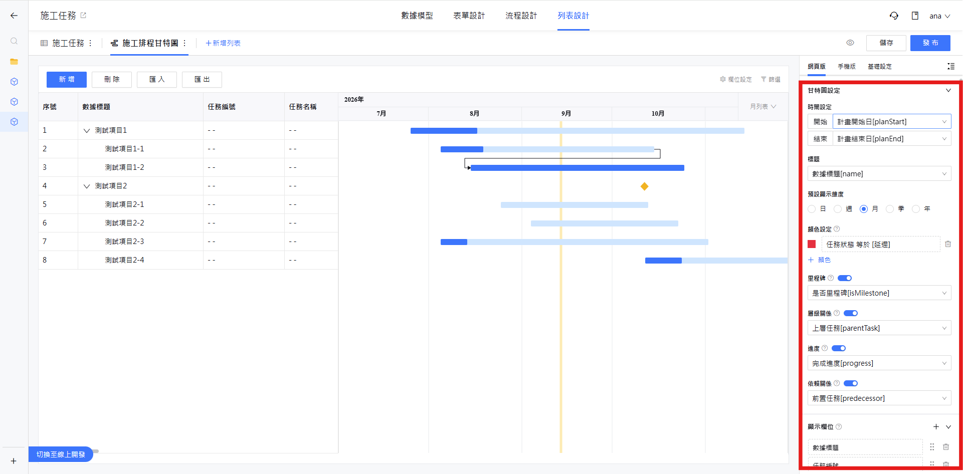Open the ana user menu

[x=940, y=16]
